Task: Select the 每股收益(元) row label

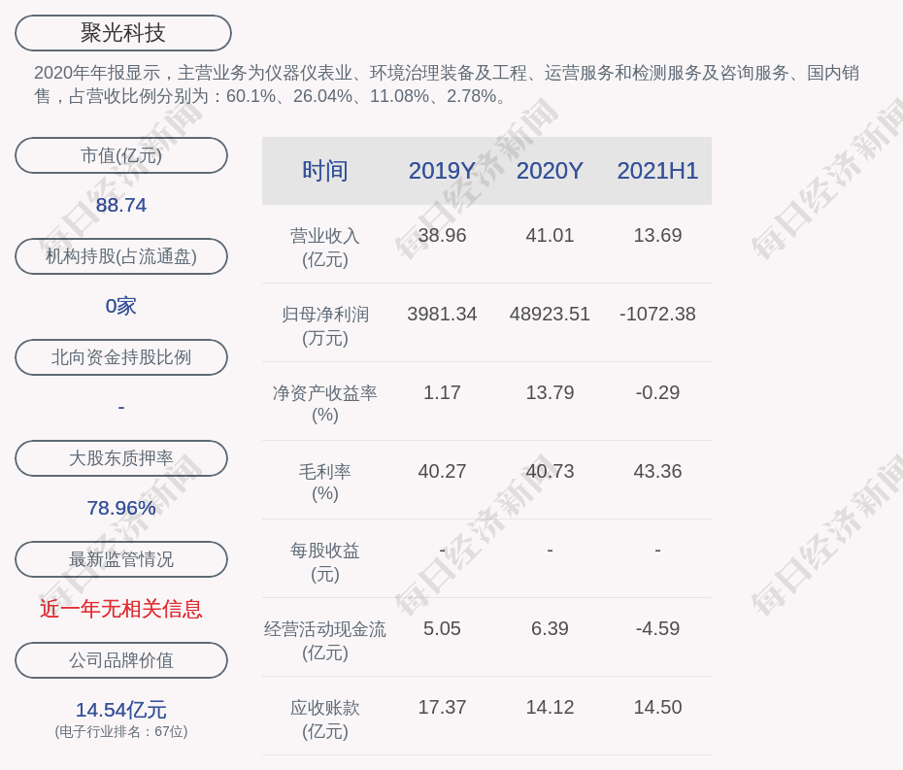Action: coord(325,562)
